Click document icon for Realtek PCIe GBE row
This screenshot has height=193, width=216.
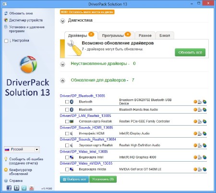point(200,122)
